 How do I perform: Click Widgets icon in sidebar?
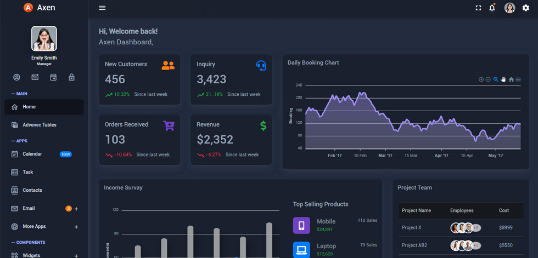pos(14,255)
